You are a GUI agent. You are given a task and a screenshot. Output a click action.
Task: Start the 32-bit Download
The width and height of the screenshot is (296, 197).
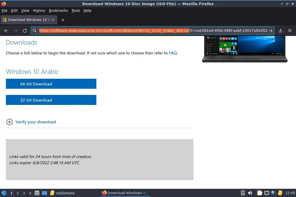(x=51, y=100)
